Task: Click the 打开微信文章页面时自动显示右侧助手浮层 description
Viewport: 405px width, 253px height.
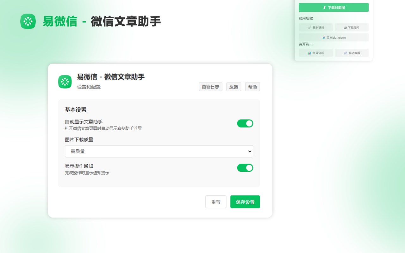Action: pyautogui.click(x=103, y=128)
